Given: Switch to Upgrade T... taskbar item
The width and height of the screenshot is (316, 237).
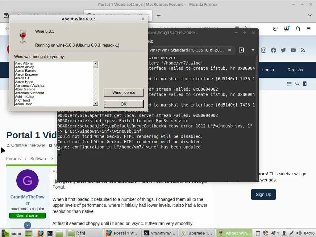Looking at the screenshot, I should coord(197,233).
